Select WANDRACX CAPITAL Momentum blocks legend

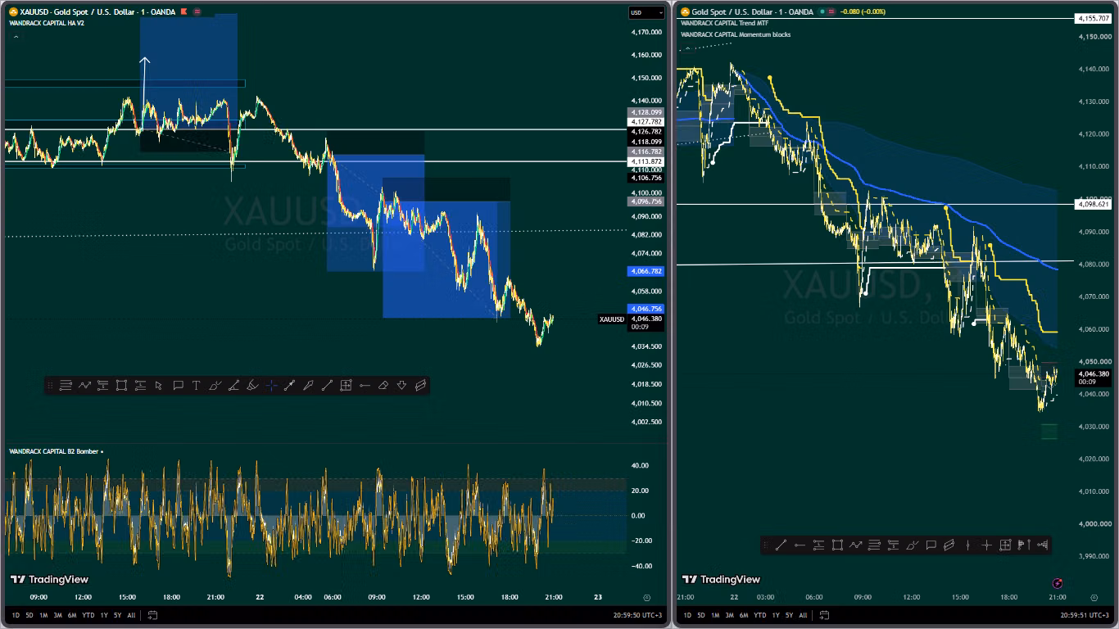tap(736, 34)
